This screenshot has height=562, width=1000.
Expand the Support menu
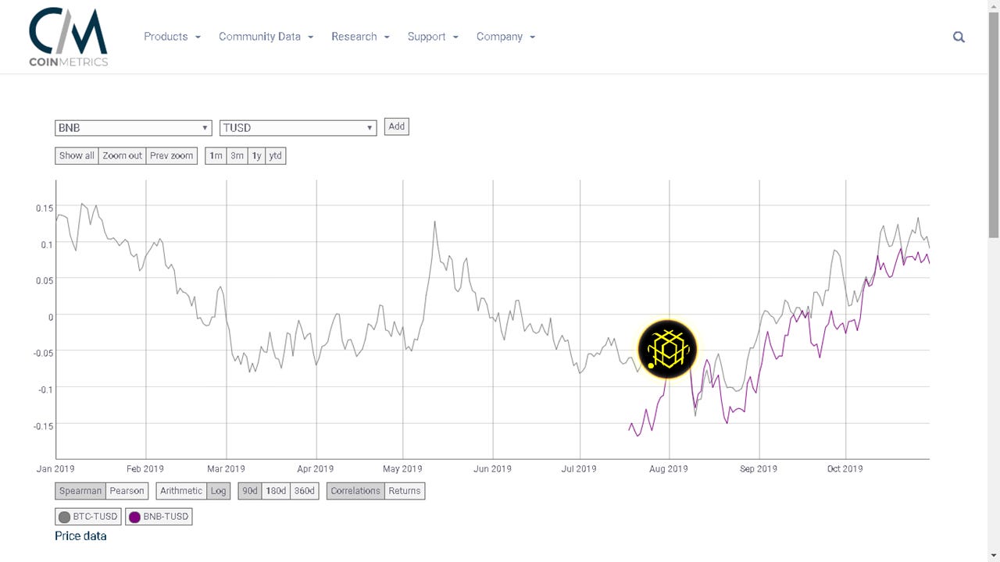[433, 37]
